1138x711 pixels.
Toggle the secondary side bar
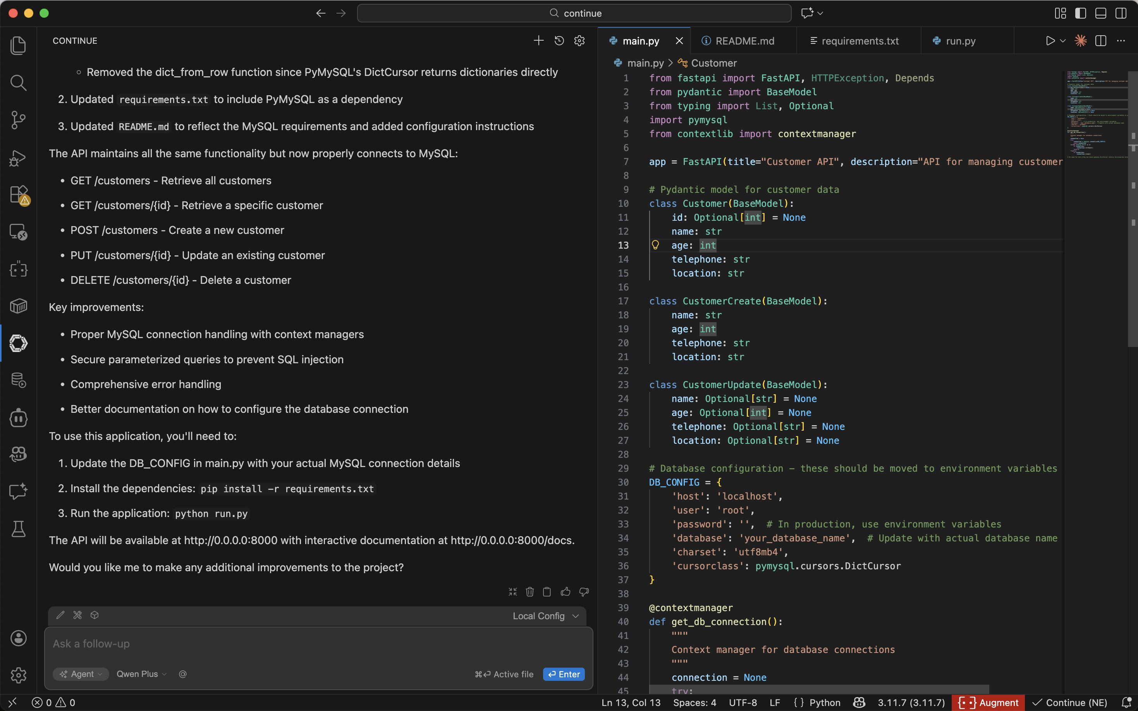(1121, 13)
